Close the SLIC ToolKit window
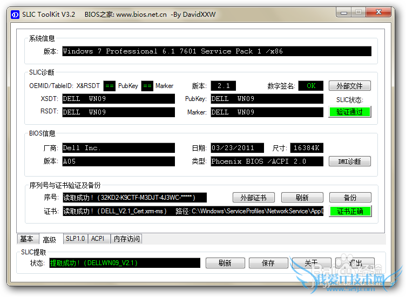406x297 pixels. click(x=378, y=12)
